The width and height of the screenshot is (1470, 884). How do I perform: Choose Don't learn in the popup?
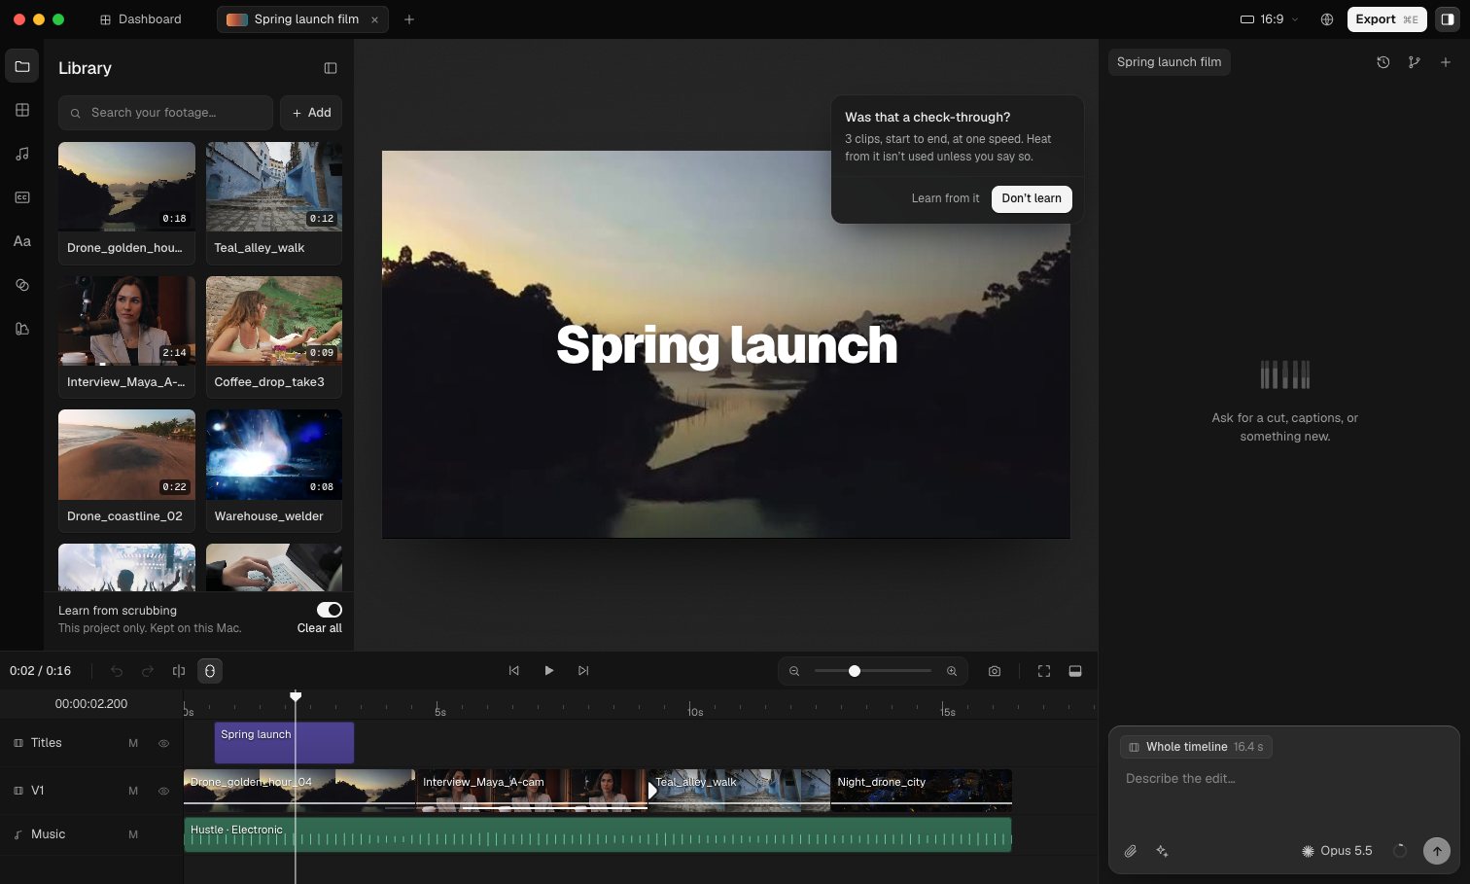pos(1032,198)
